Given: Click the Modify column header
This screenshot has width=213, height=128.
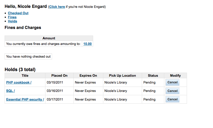Looking at the screenshot, I should 175,76.
